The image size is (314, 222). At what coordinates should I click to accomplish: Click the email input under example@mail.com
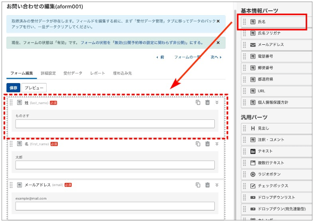tap(115, 206)
